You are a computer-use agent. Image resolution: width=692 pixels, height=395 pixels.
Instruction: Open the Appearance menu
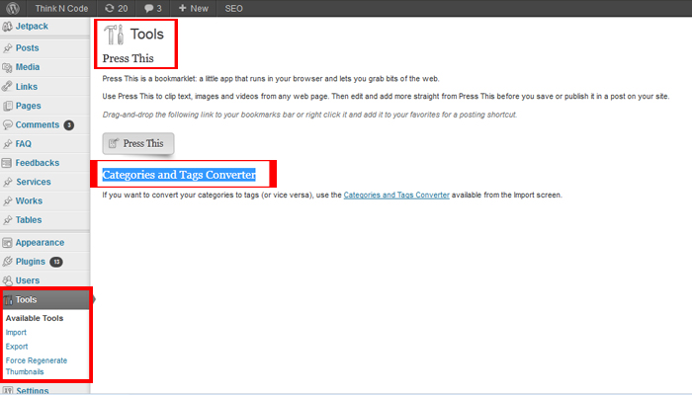pos(41,243)
